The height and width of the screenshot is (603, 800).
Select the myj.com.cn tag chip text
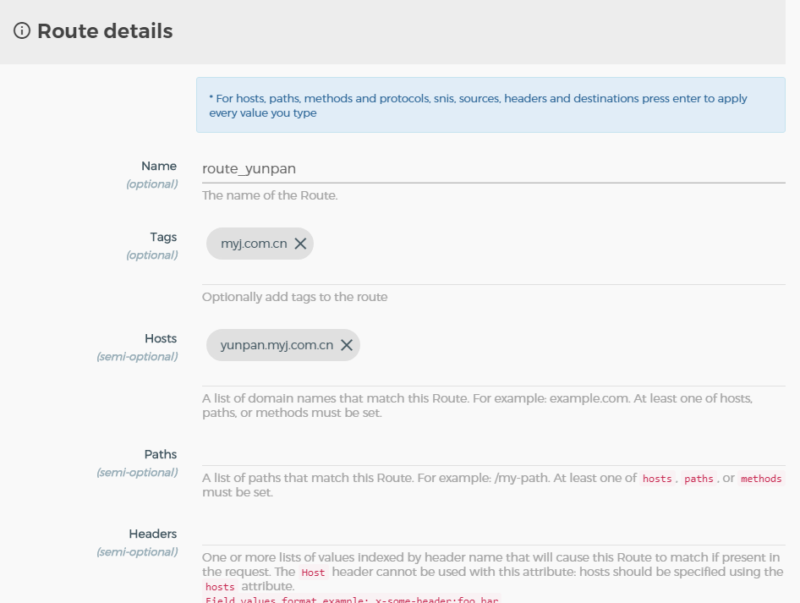[254, 244]
